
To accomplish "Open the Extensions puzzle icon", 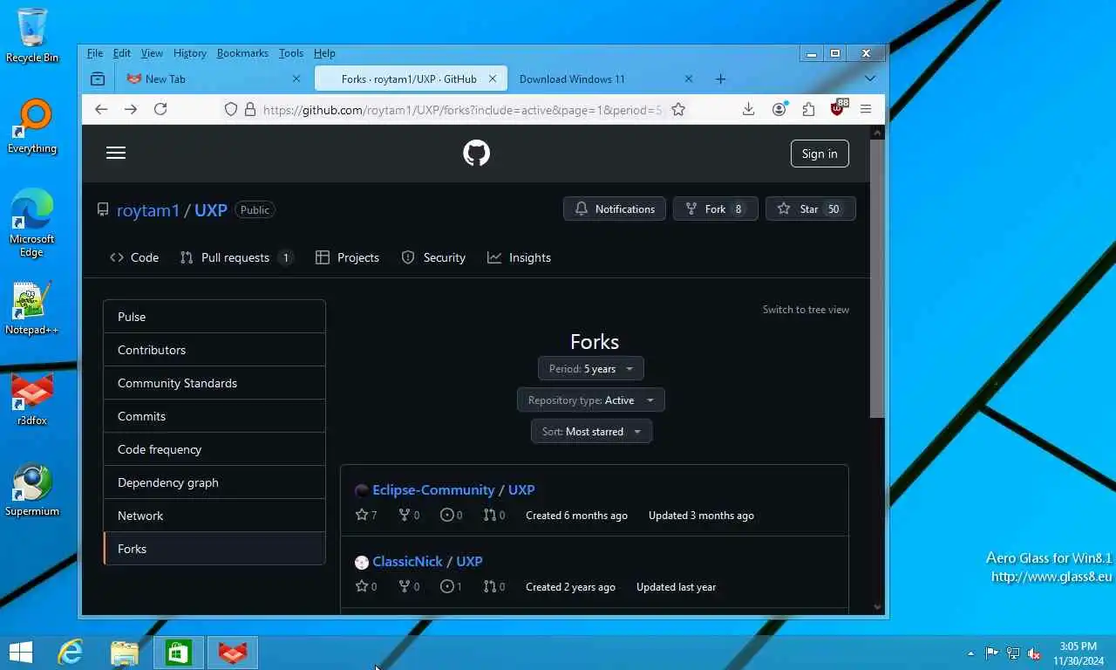I will (808, 109).
